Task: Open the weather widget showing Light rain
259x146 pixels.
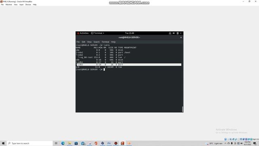Action: (x=214, y=144)
